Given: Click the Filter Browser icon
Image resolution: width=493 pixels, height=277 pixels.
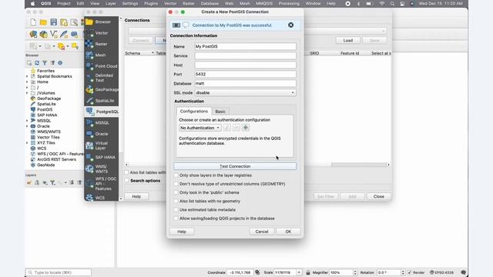Looking at the screenshot, I should click(45, 63).
